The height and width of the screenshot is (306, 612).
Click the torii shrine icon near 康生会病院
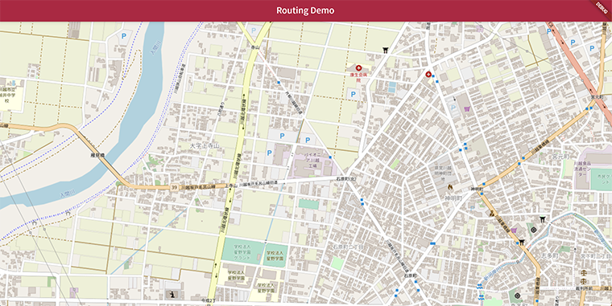pos(386,51)
